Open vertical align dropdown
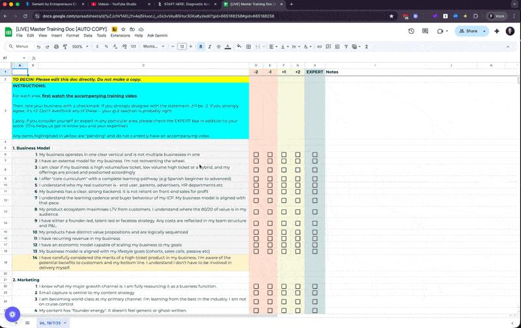Viewport: 521px width, 328px height. coord(285,47)
